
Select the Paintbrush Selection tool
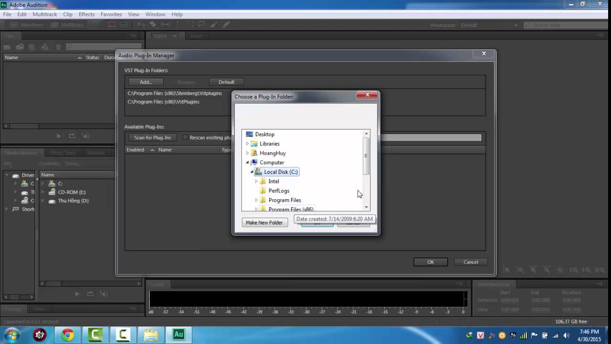pyautogui.click(x=214, y=24)
